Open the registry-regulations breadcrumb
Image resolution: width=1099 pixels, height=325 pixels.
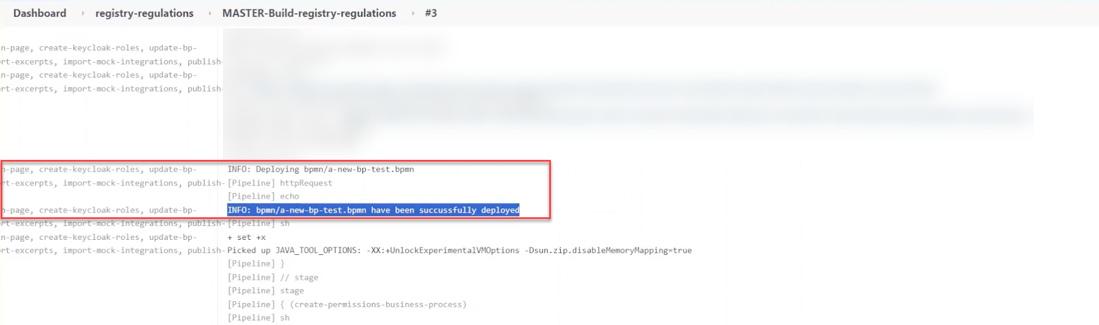(x=145, y=13)
